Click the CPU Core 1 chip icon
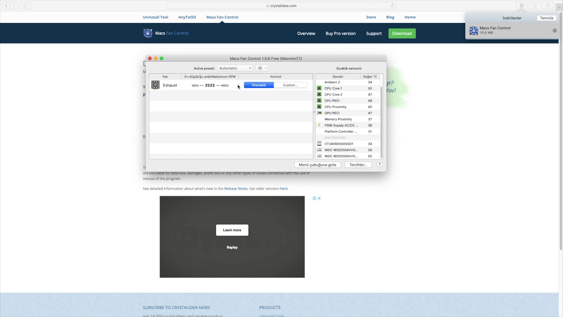This screenshot has width=563, height=317. [319, 88]
